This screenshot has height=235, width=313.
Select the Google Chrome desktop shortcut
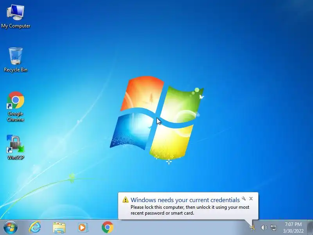16,107
